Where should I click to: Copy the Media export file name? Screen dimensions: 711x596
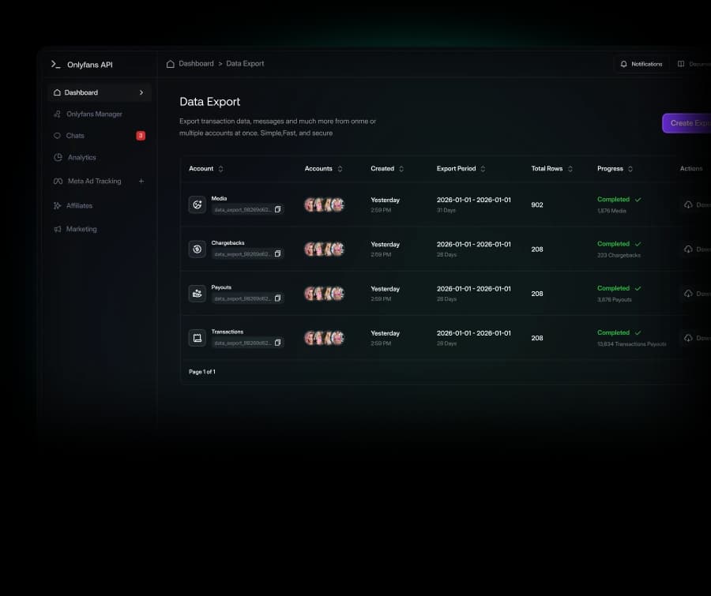pyautogui.click(x=277, y=209)
